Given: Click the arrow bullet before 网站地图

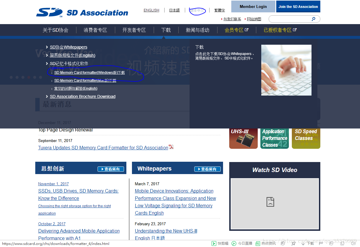Looking at the screenshot, I should coord(245,19).
